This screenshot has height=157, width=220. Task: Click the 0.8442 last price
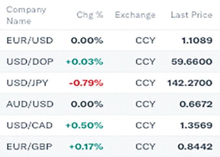(195, 146)
